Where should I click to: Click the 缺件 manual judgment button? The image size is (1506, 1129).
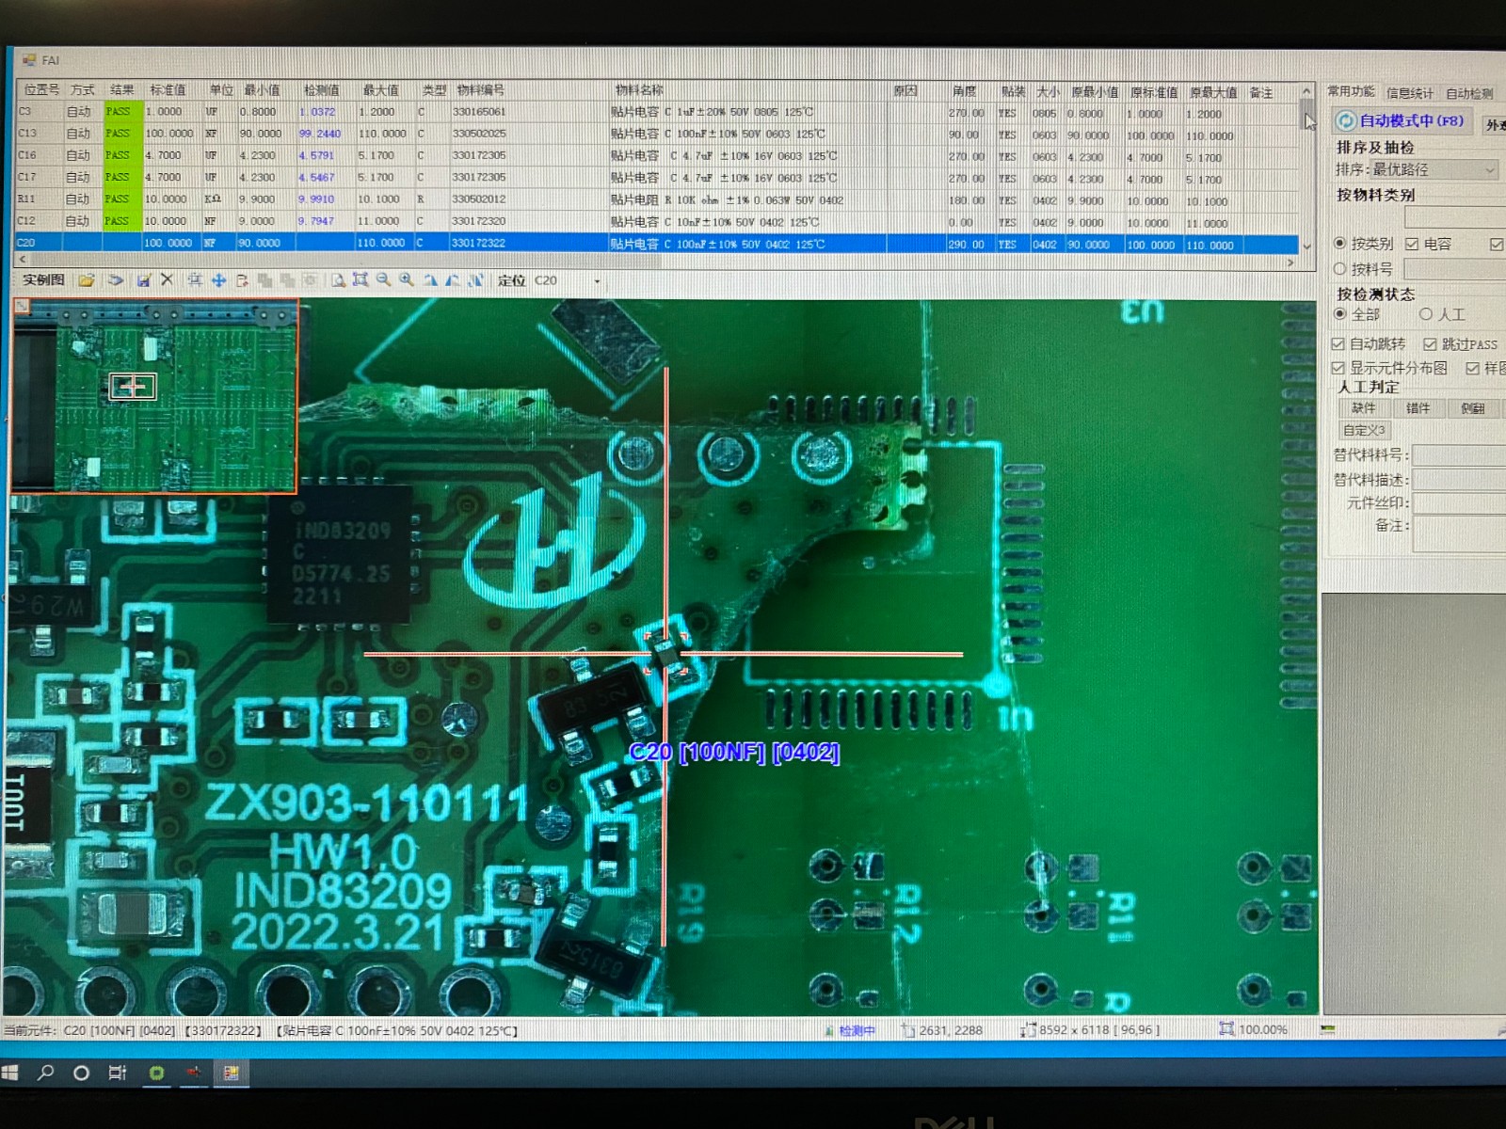click(x=1363, y=408)
